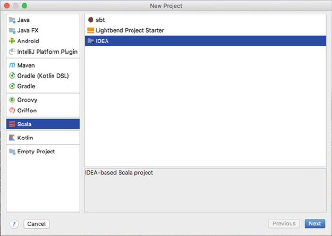Open help with question mark button
The width and height of the screenshot is (332, 236).
[x=14, y=224]
